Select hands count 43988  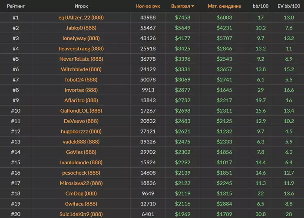148,18
